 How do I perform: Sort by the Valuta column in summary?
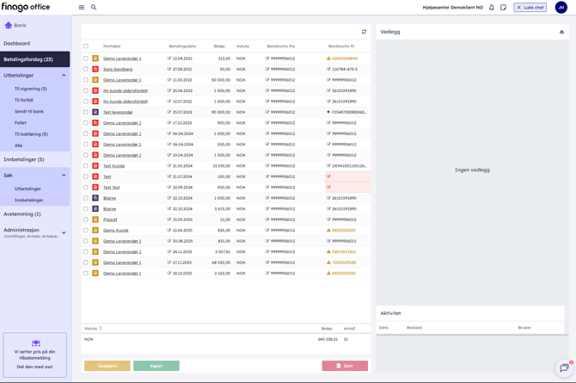pos(91,328)
